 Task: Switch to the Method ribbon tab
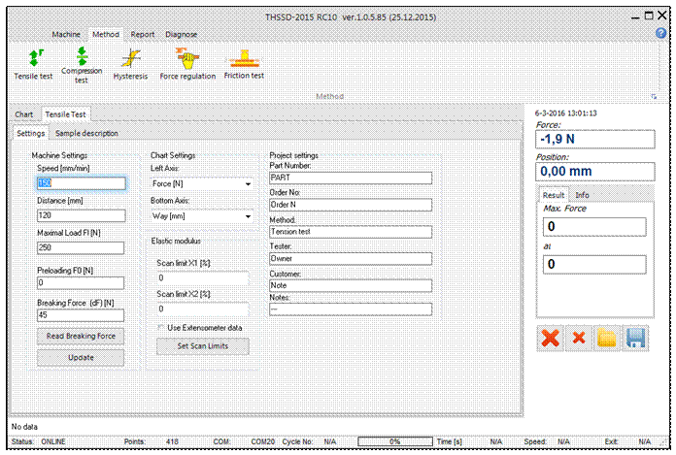pos(106,34)
